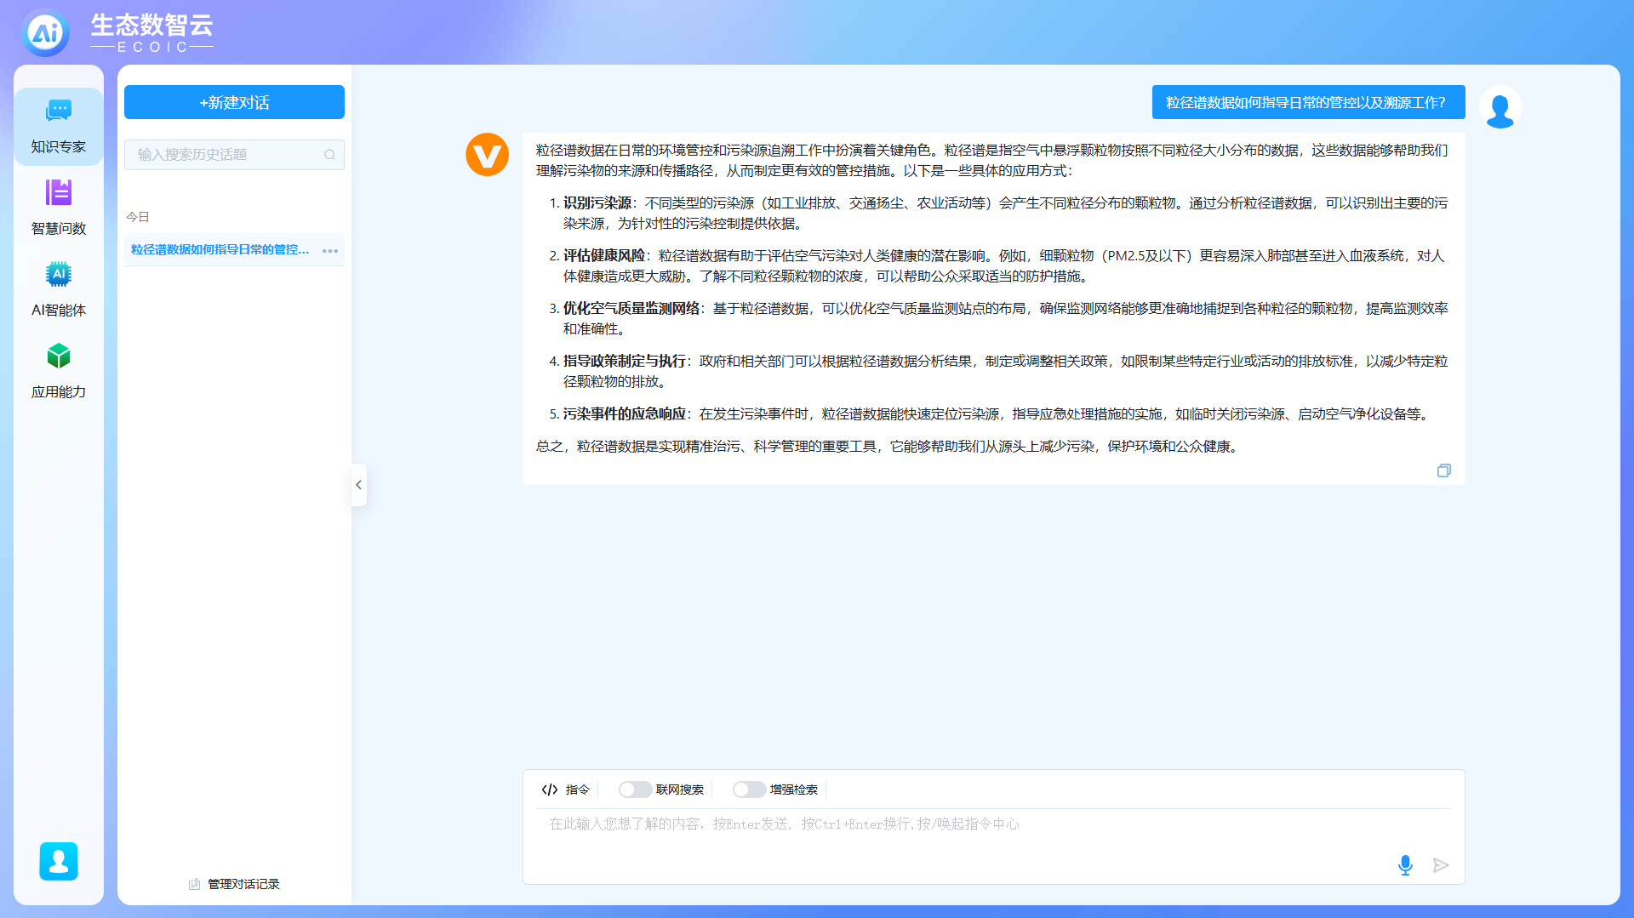Turn on the 增强检索 switch
This screenshot has height=918, width=1634.
[748, 790]
